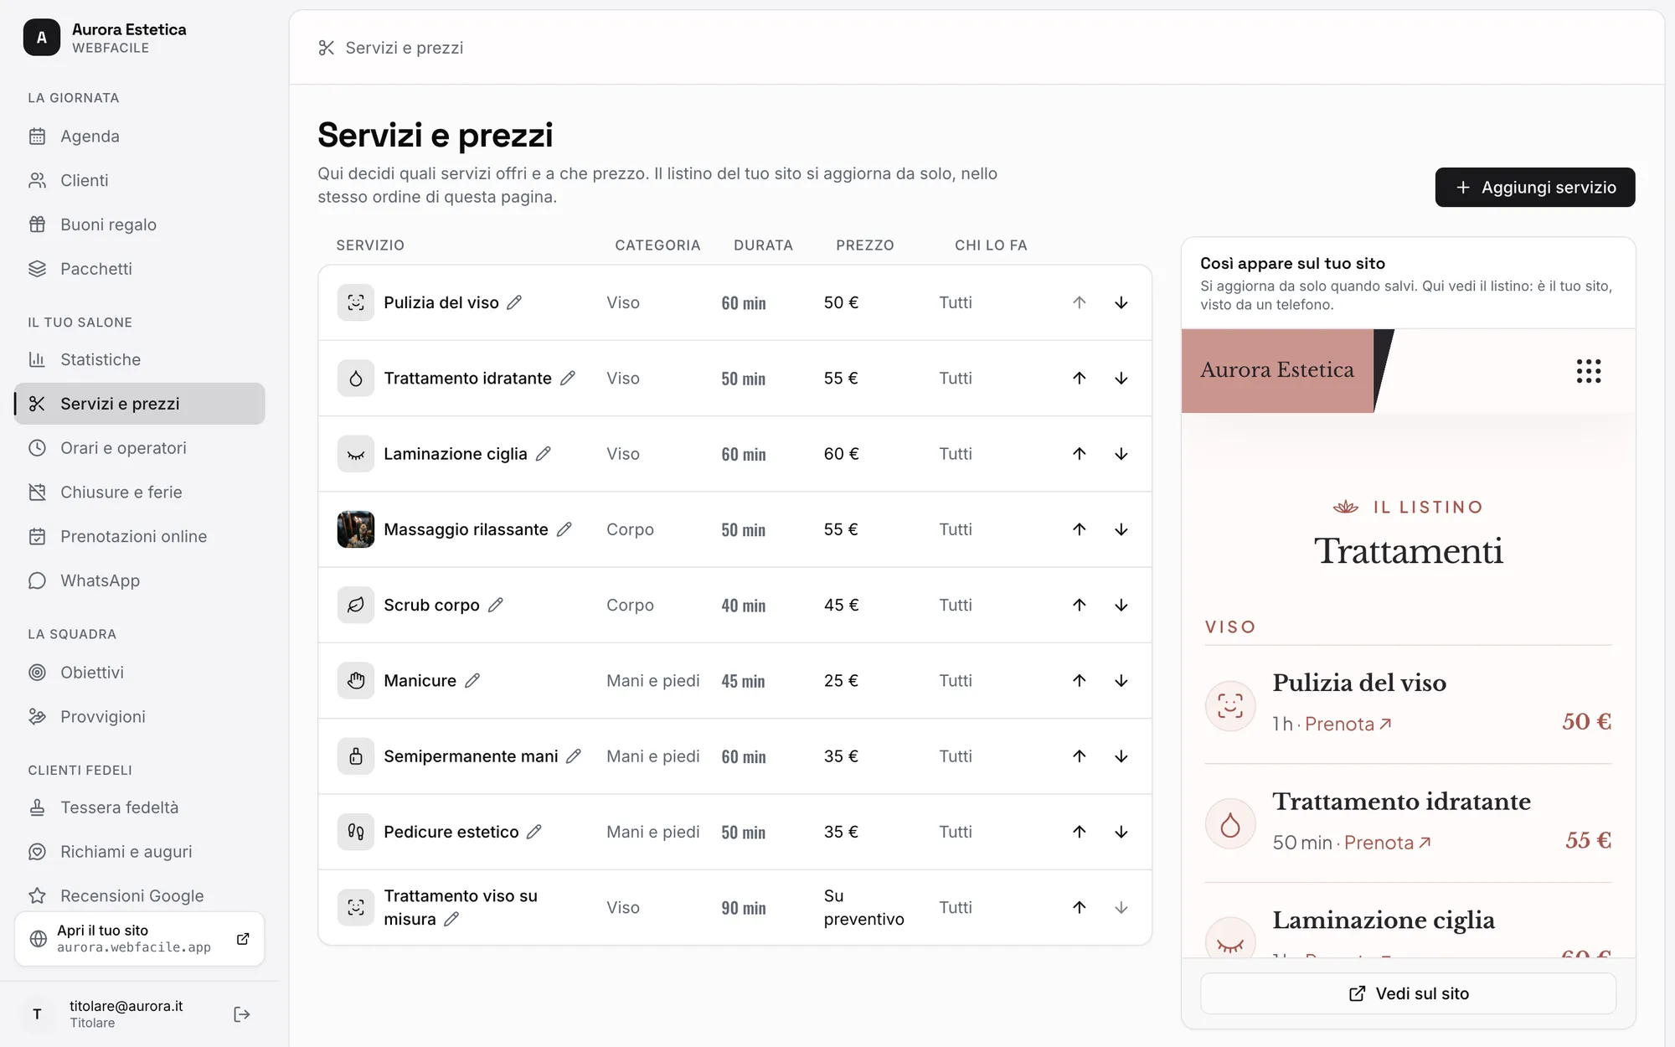Click the 40 min duration of Scrub corpo
This screenshot has height=1047, width=1675.
[743, 605]
